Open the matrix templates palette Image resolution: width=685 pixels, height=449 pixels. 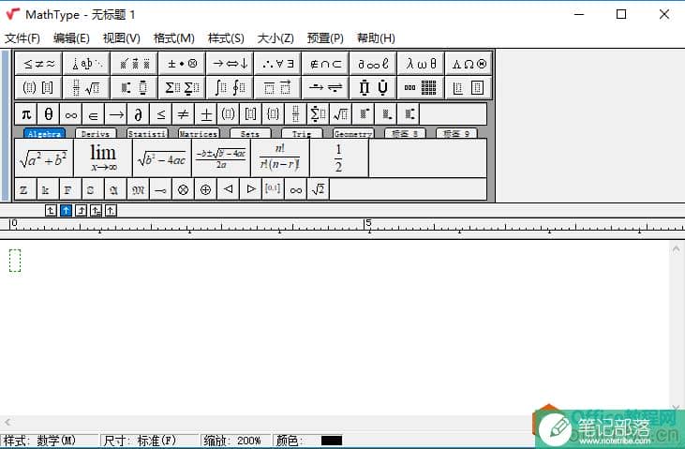coord(421,88)
